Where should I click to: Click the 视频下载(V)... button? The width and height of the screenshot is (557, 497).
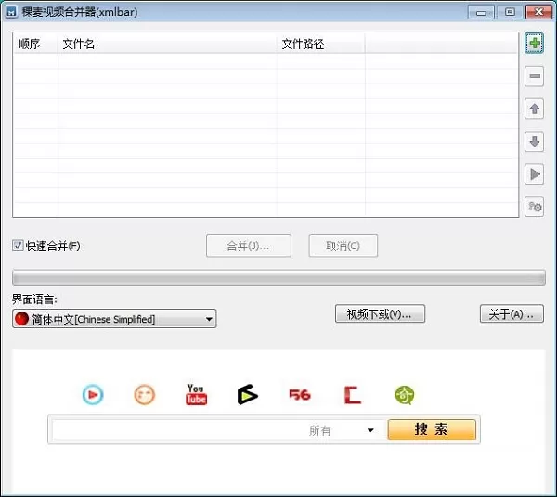click(x=380, y=313)
